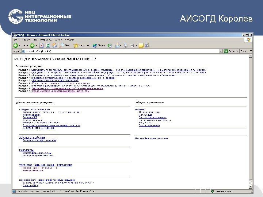Click the page icon in status bar
The image size is (263, 197).
[14, 191]
